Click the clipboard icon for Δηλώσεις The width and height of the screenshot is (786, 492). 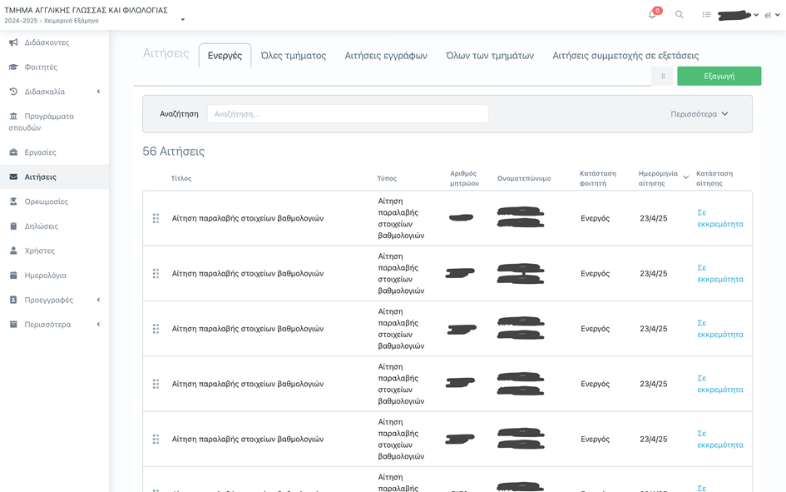click(13, 226)
